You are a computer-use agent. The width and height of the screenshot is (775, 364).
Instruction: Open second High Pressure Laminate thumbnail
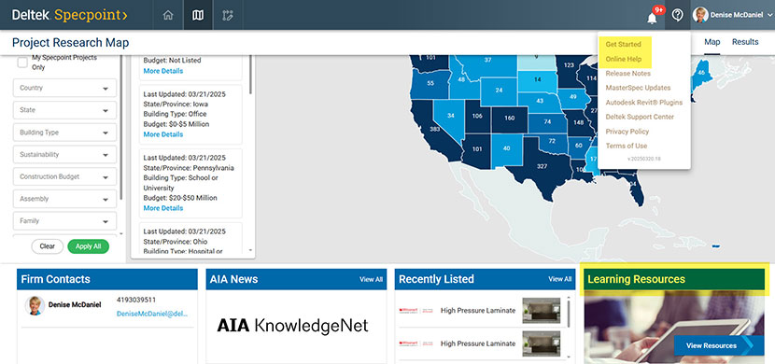[x=542, y=343]
